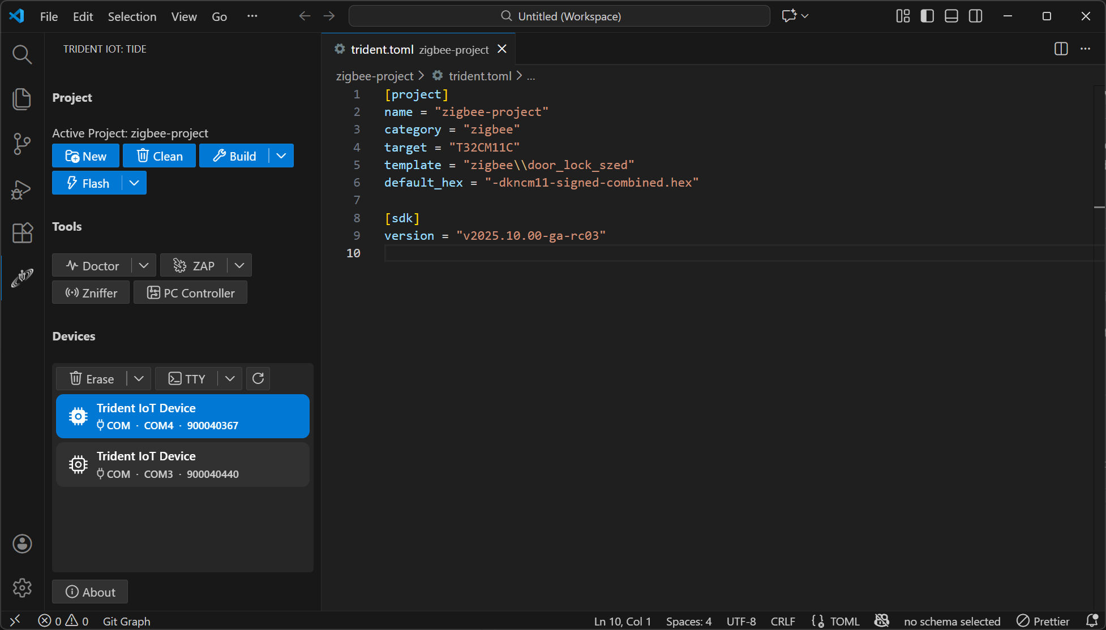1106x630 pixels.
Task: Toggle the secondary side bar
Action: (976, 16)
